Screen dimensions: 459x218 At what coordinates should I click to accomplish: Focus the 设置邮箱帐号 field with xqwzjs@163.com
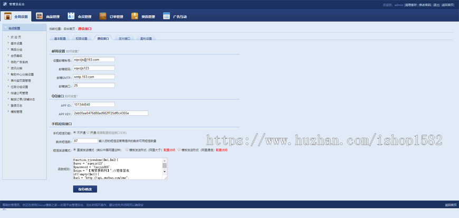(x=94, y=60)
